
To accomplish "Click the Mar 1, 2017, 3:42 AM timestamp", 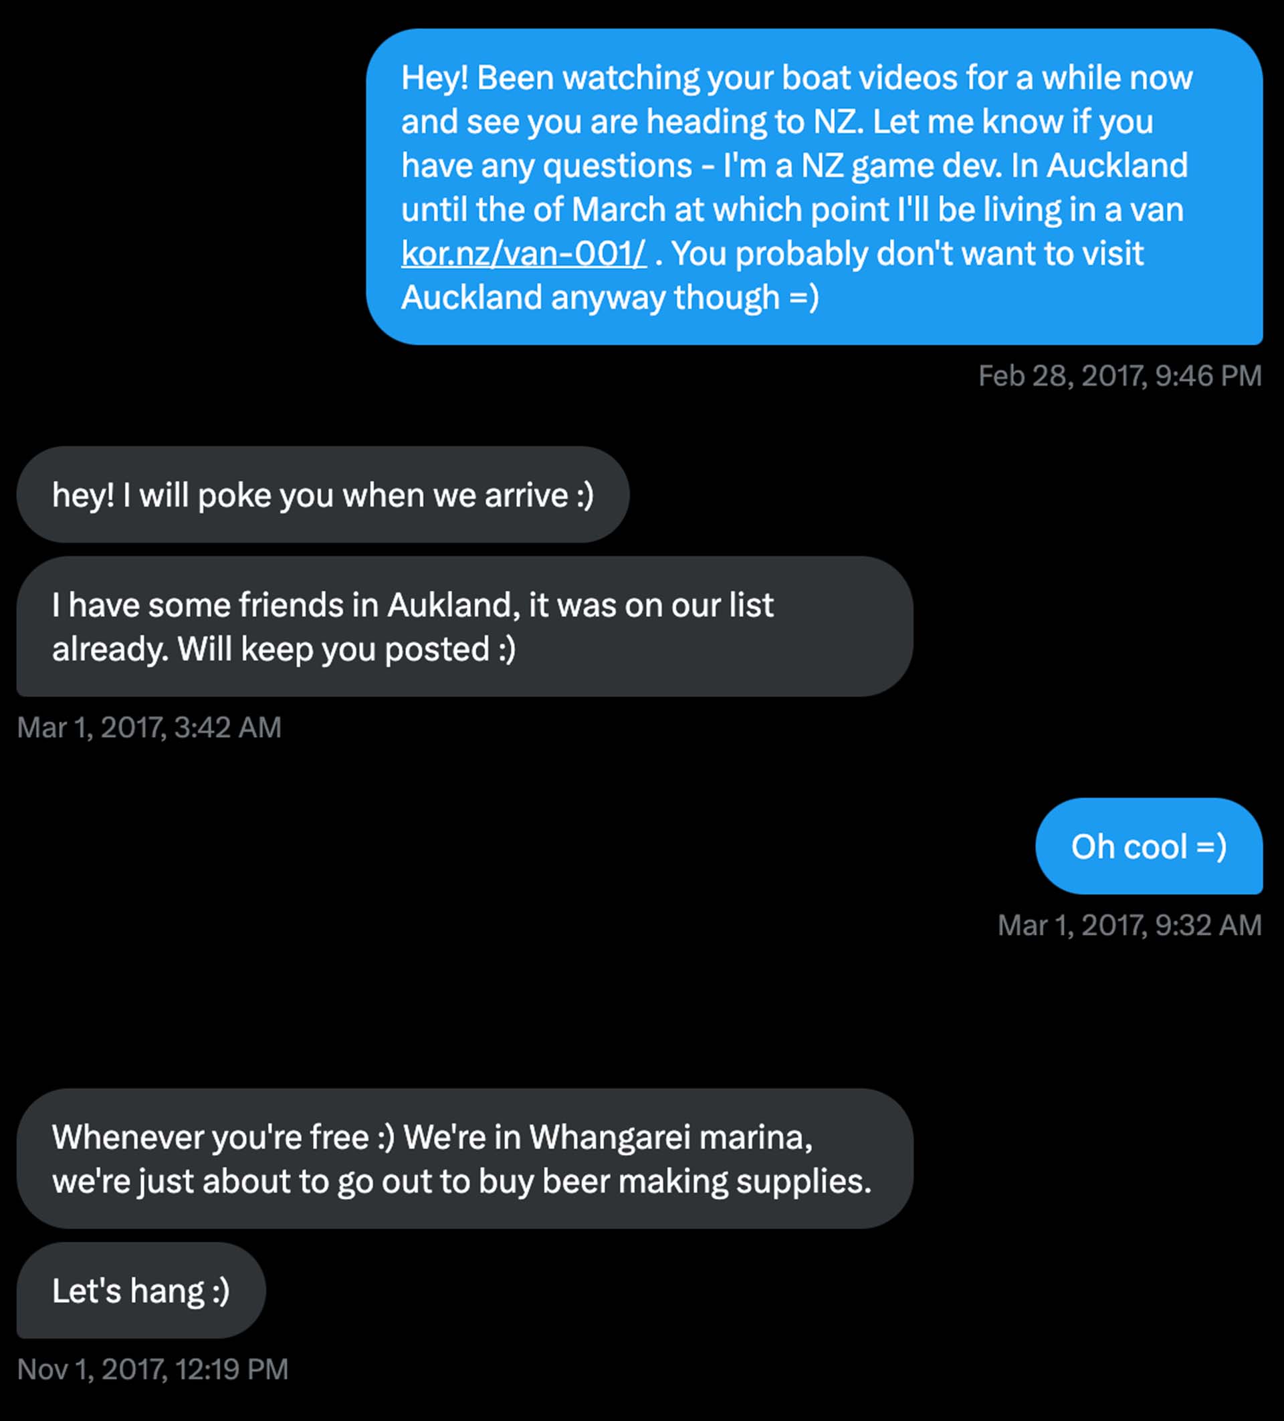I will coord(148,727).
